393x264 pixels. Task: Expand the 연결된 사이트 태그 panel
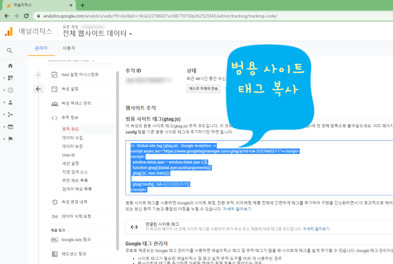tap(259, 227)
